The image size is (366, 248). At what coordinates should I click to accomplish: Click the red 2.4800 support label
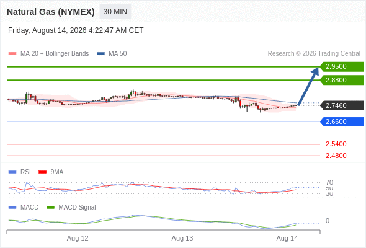pos(336,156)
